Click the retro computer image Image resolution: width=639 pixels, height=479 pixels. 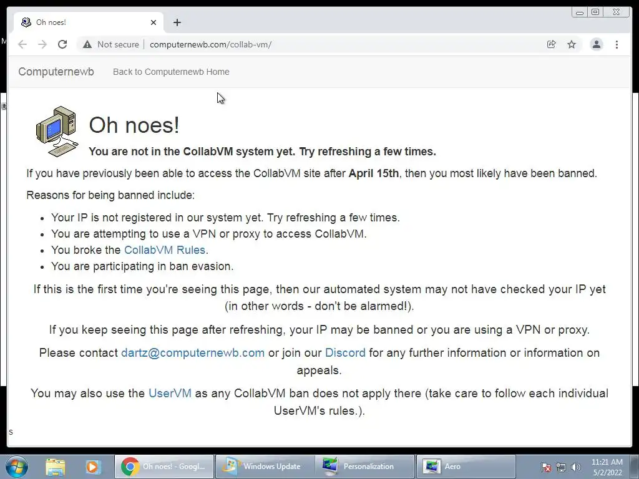(57, 131)
